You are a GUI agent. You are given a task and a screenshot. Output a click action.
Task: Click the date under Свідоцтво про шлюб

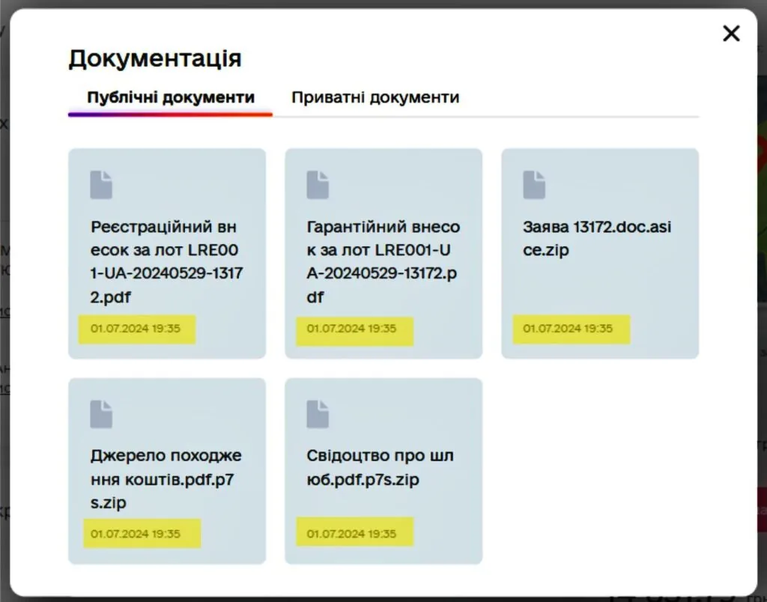(352, 534)
